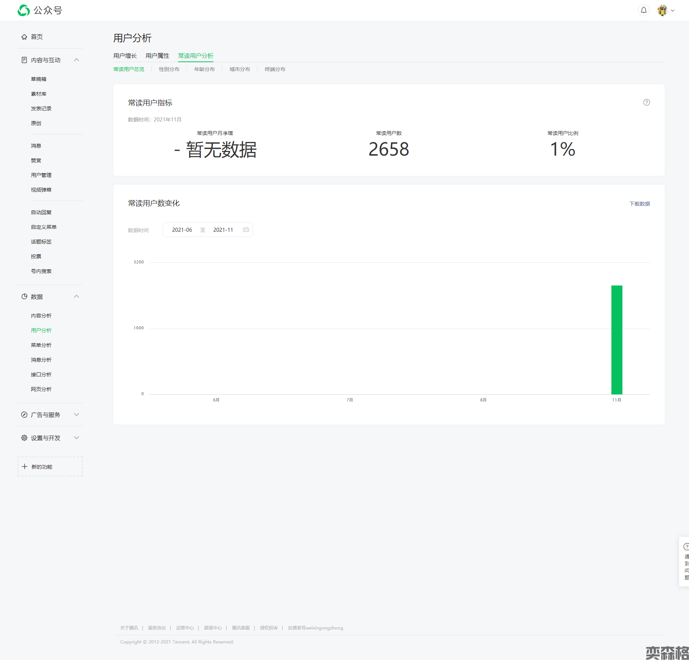Open 服务协议 footer link
Viewport: 689px width, 660px height.
(157, 628)
